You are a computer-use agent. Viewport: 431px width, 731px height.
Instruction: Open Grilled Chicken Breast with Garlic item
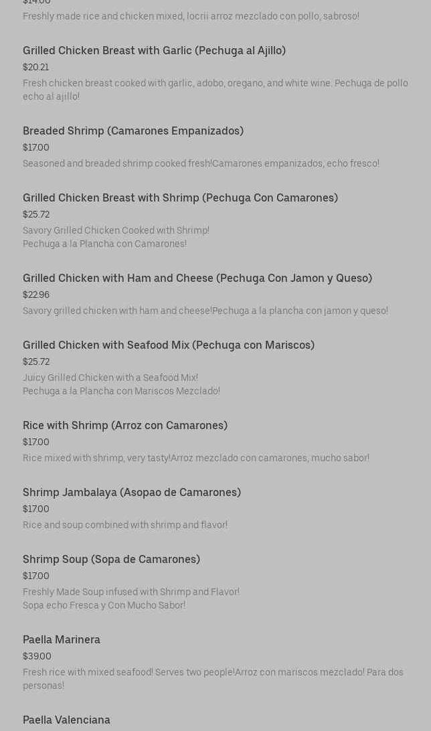154,51
